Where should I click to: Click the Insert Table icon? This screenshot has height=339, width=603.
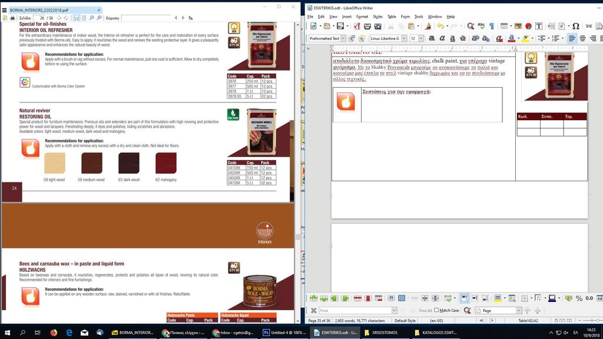504,26
